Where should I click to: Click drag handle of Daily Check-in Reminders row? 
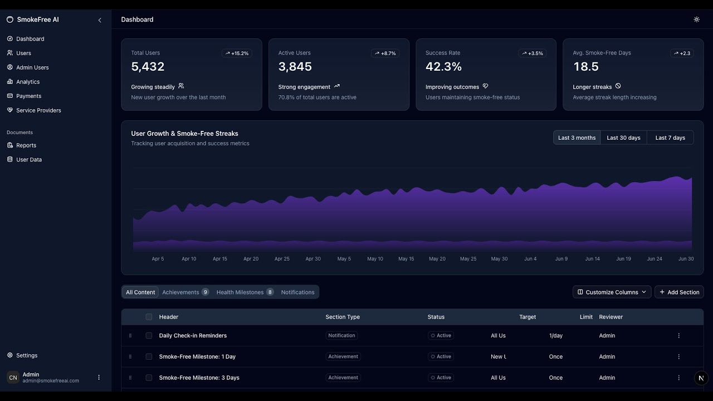[130, 336]
